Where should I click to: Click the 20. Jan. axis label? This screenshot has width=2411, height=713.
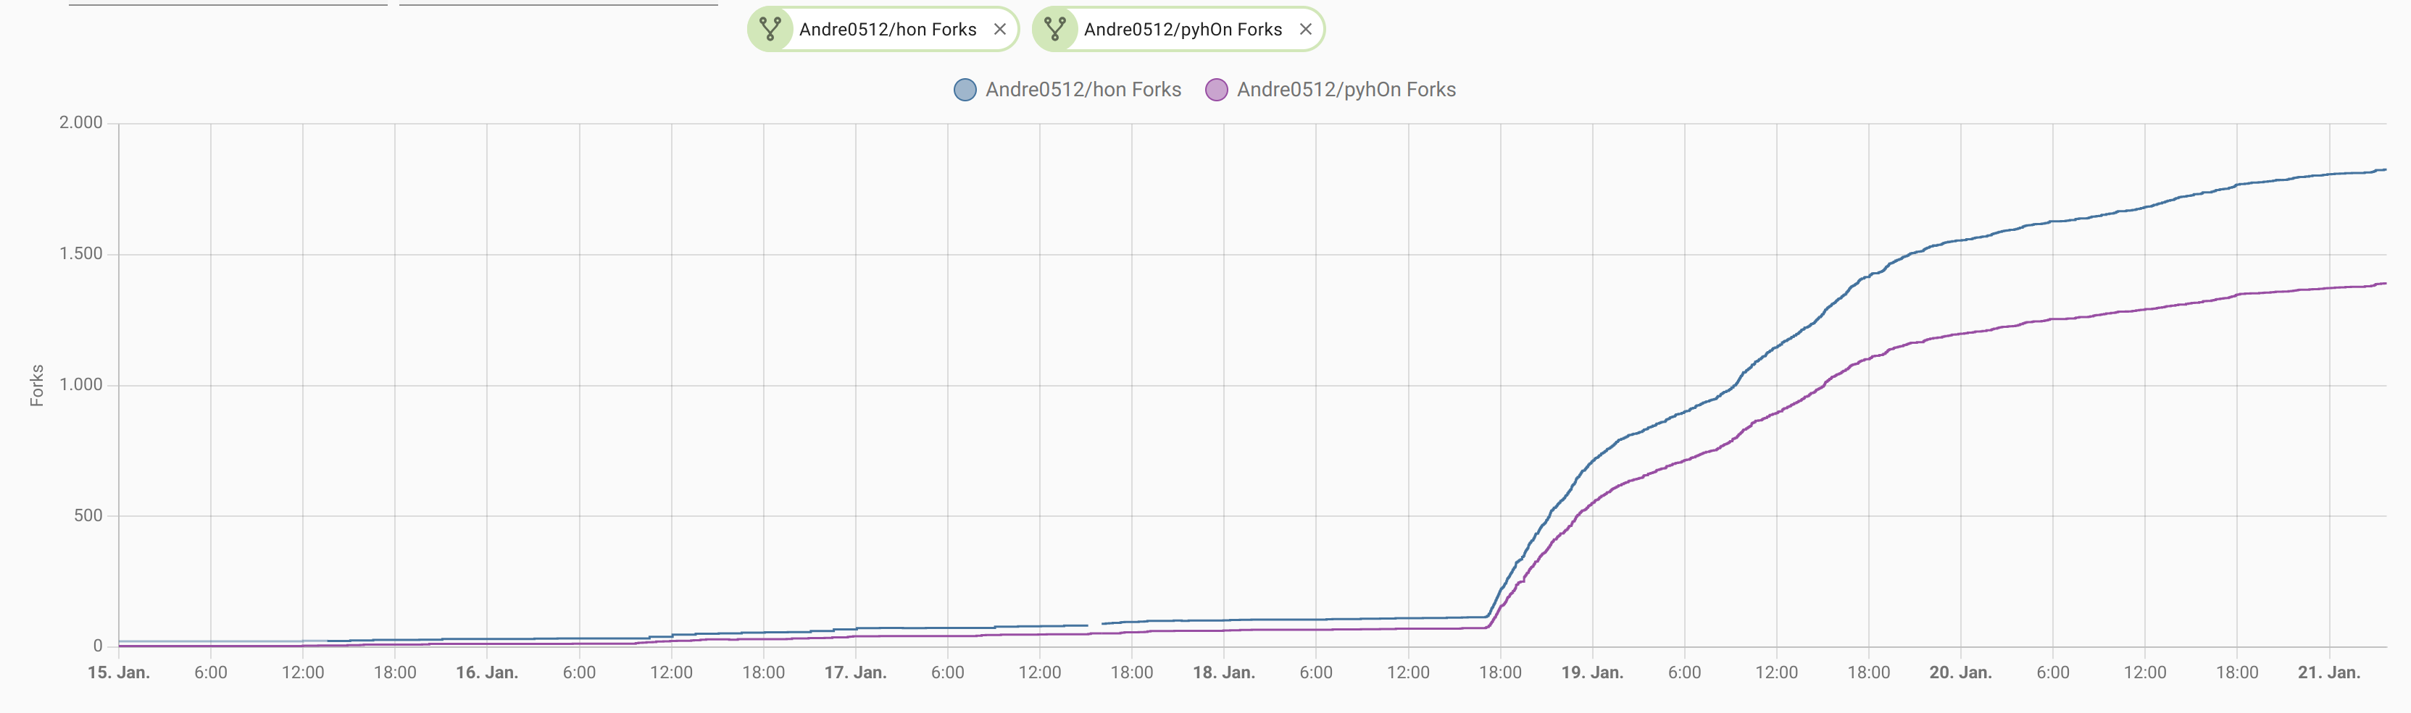click(1961, 672)
